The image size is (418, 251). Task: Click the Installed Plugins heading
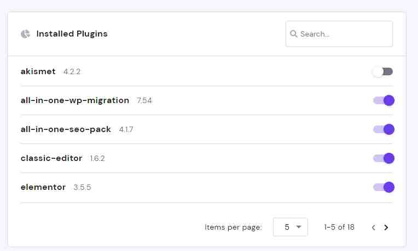(x=72, y=34)
